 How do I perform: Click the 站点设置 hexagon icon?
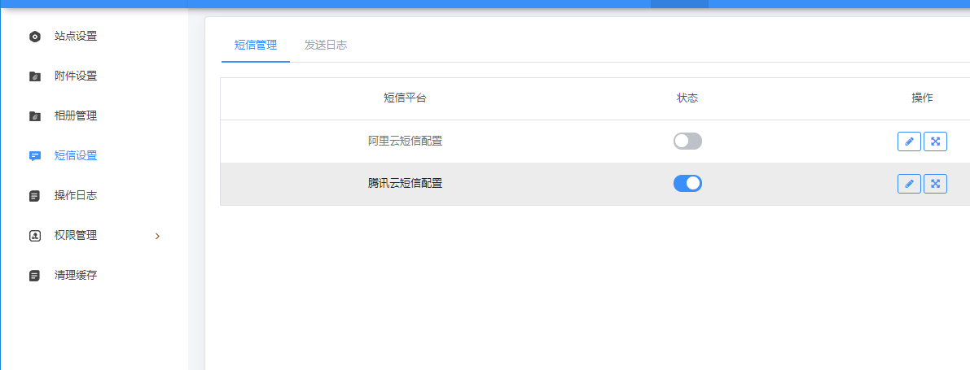[x=35, y=37]
